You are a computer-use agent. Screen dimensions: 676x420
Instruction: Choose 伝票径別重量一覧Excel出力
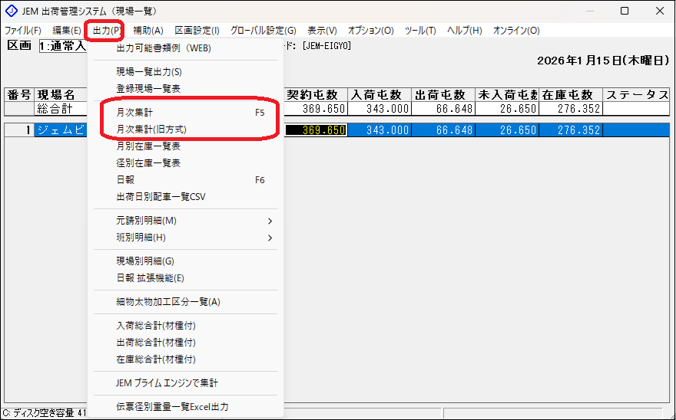click(172, 407)
